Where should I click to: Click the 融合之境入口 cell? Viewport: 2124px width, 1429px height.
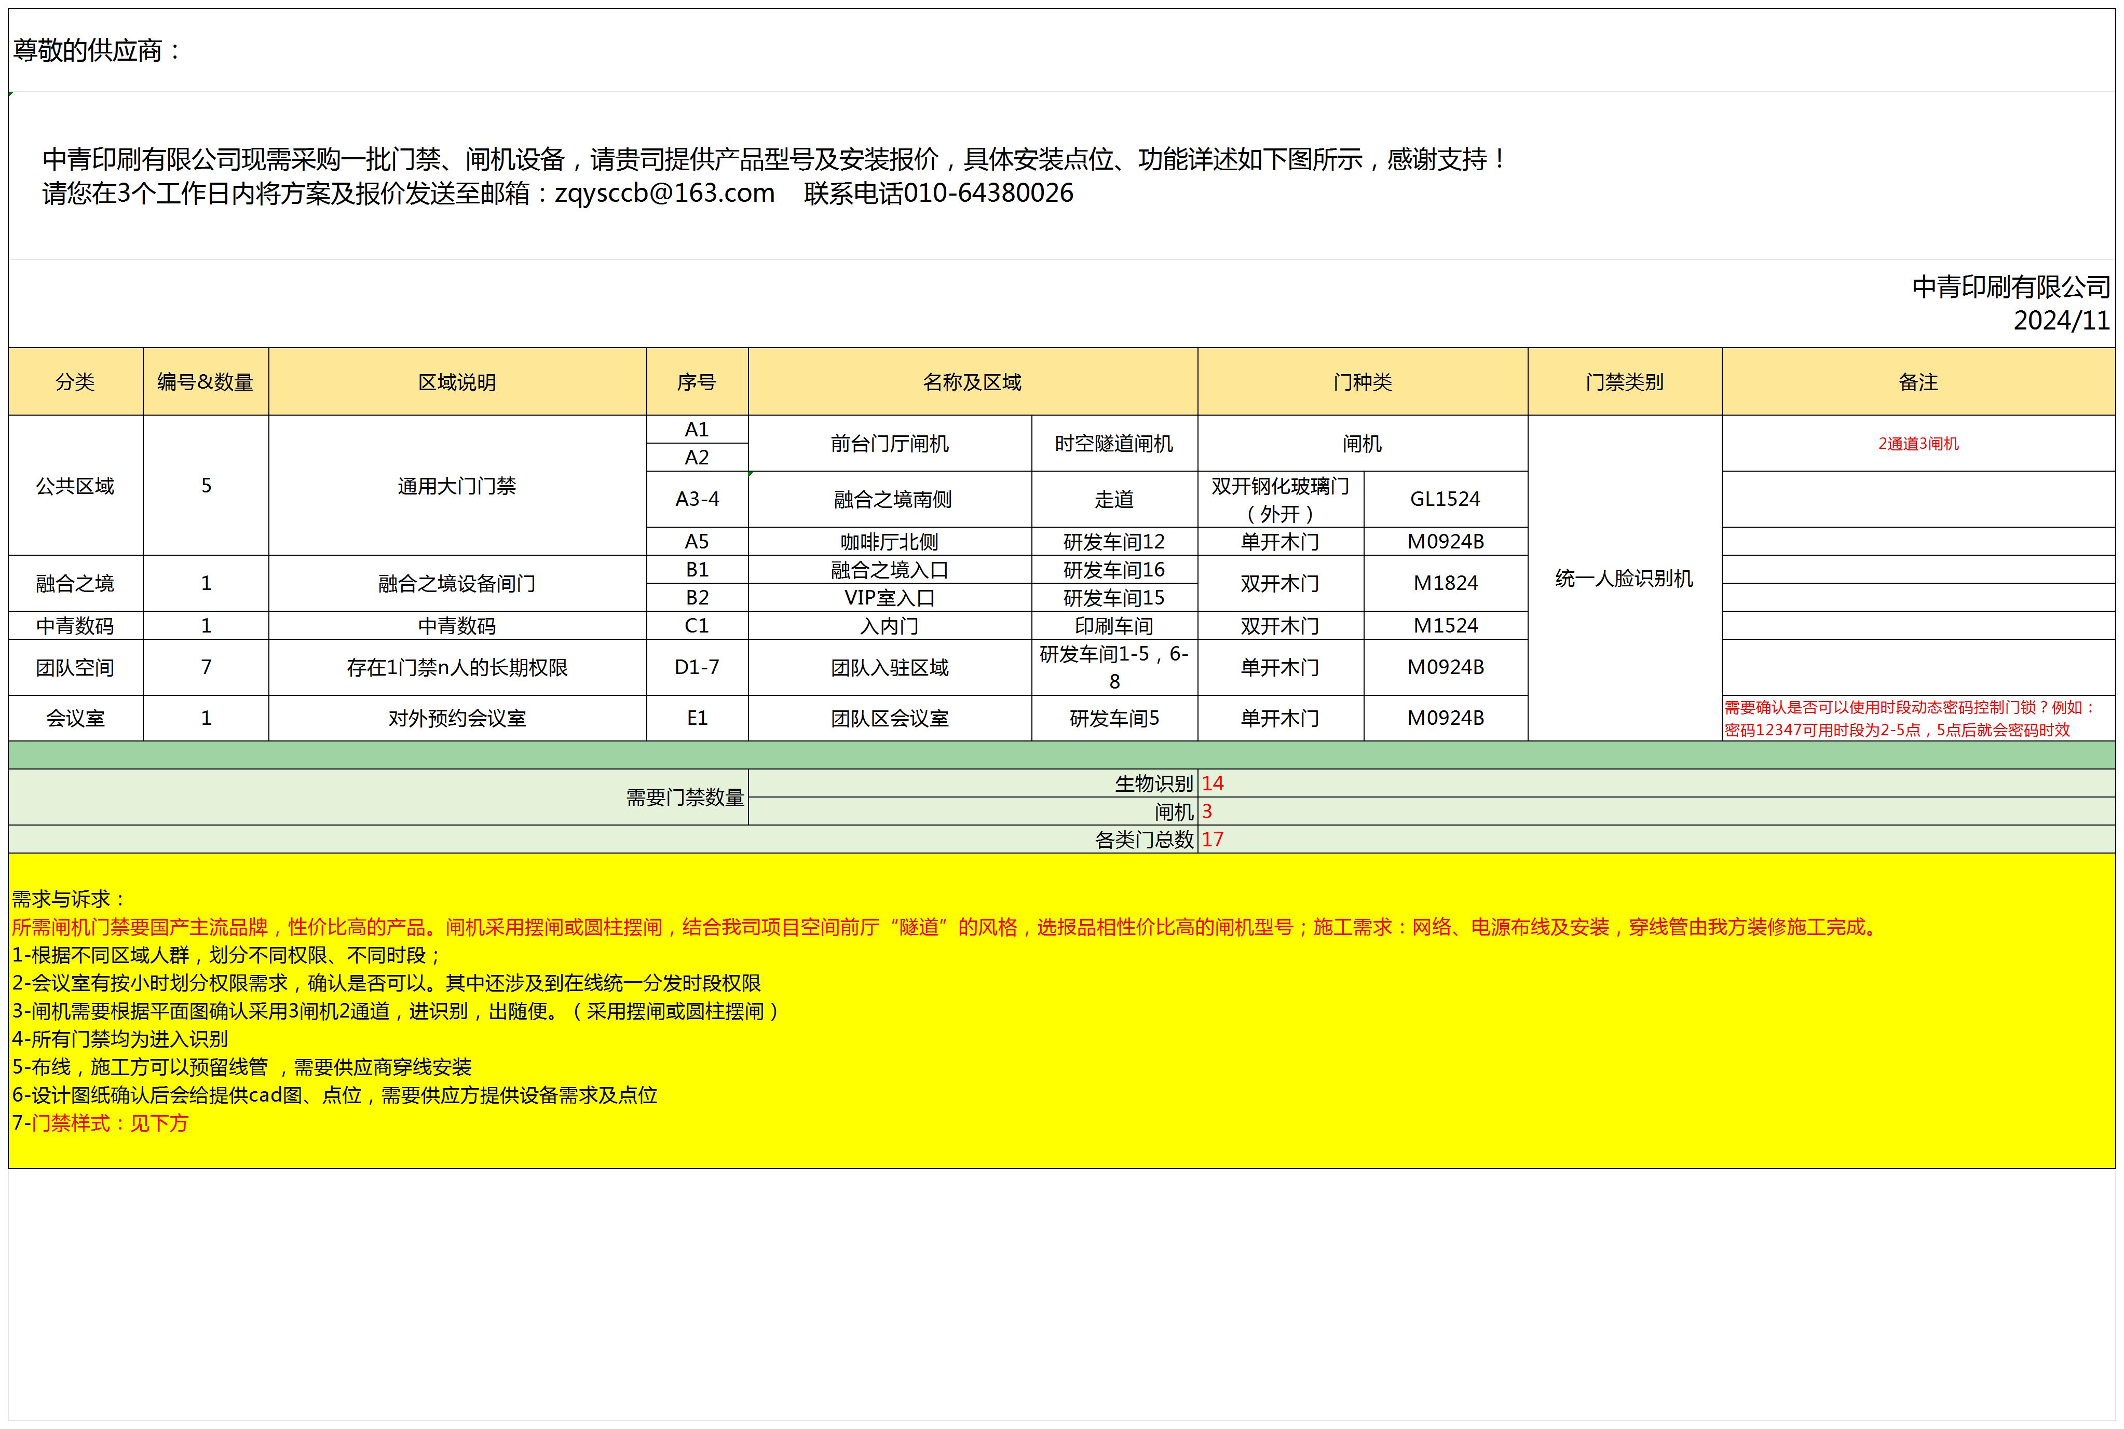point(890,570)
